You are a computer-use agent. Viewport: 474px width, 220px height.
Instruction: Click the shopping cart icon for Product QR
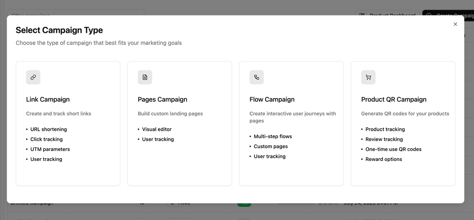[x=368, y=77]
